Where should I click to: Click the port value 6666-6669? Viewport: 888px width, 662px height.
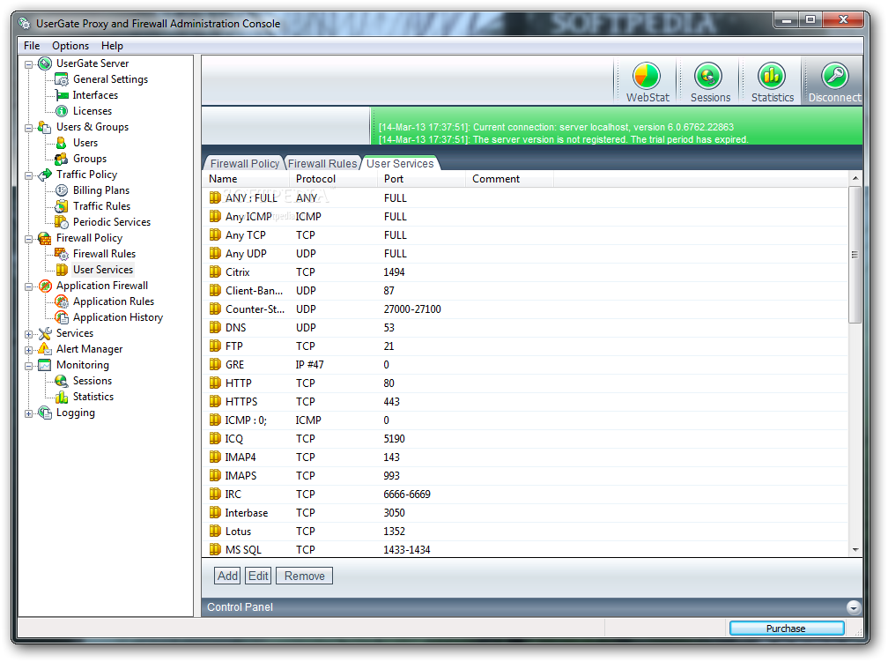(407, 495)
